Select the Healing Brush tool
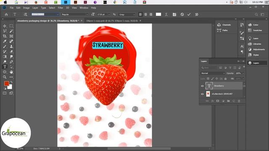The height and width of the screenshot is (151, 269). [x=11, y=41]
